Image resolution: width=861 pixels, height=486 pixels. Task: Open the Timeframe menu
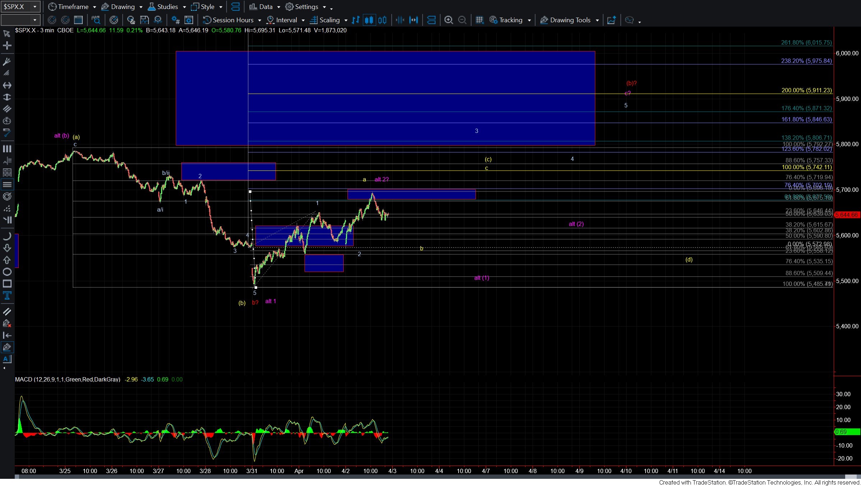(x=73, y=7)
